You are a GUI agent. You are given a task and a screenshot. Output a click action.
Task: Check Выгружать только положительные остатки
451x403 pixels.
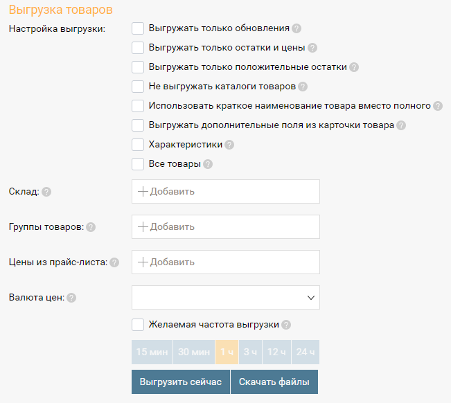pyautogui.click(x=138, y=67)
